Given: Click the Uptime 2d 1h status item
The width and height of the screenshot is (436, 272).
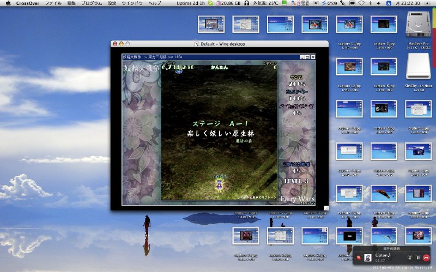Looking at the screenshot, I should tap(191, 3).
